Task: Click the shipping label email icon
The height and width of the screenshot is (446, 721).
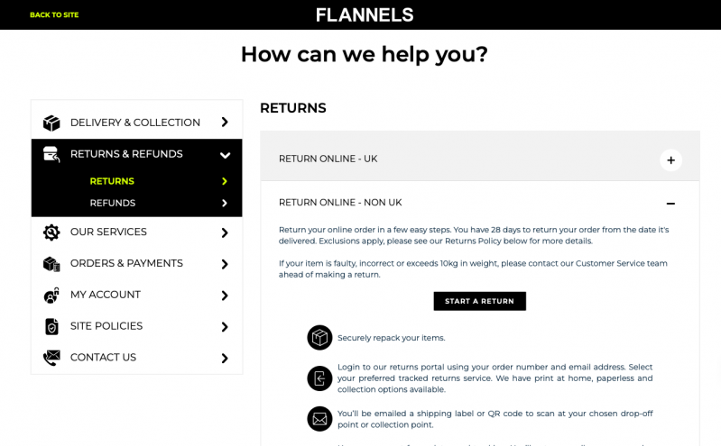Action: pos(319,419)
